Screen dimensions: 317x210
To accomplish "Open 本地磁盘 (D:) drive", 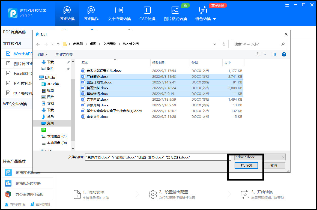I will pos(54,143).
